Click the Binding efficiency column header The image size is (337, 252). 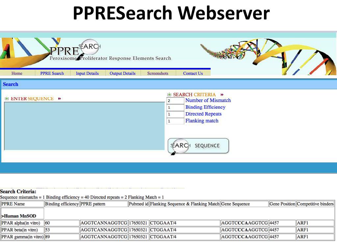pos(62,204)
